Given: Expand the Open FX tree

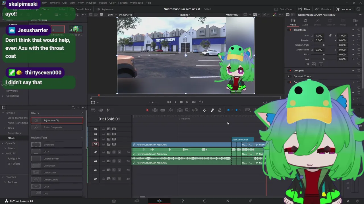Looking at the screenshot, I should pos(3,143).
